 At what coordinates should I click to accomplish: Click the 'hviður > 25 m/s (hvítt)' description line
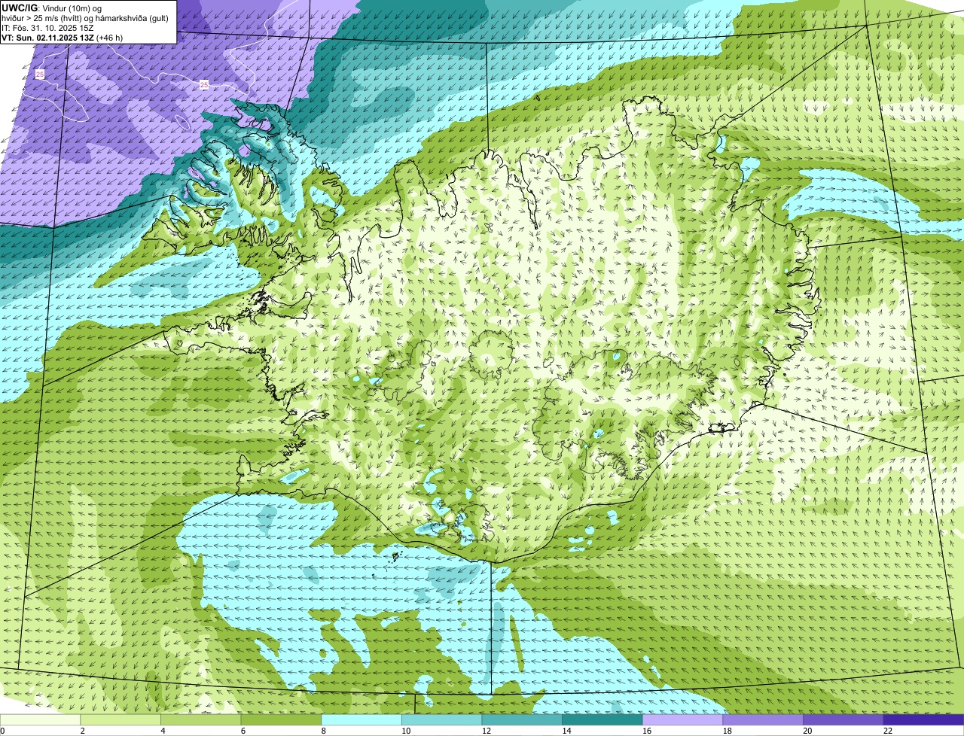(x=85, y=18)
